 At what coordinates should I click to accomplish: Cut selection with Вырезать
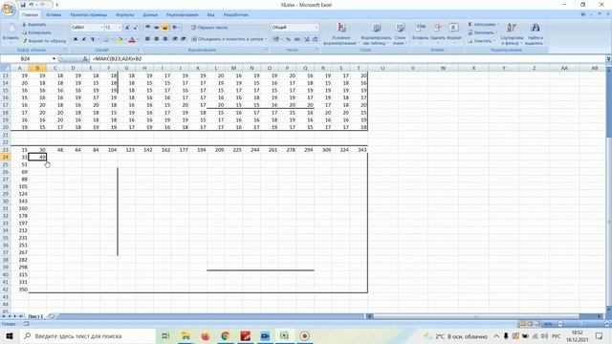34,25
